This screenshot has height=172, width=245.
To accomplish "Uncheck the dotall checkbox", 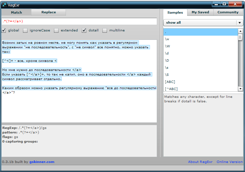I will 84,30.
